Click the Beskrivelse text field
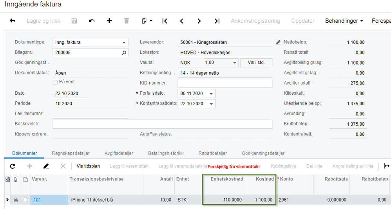Screen dimensions: 391x209 [x=162, y=124]
